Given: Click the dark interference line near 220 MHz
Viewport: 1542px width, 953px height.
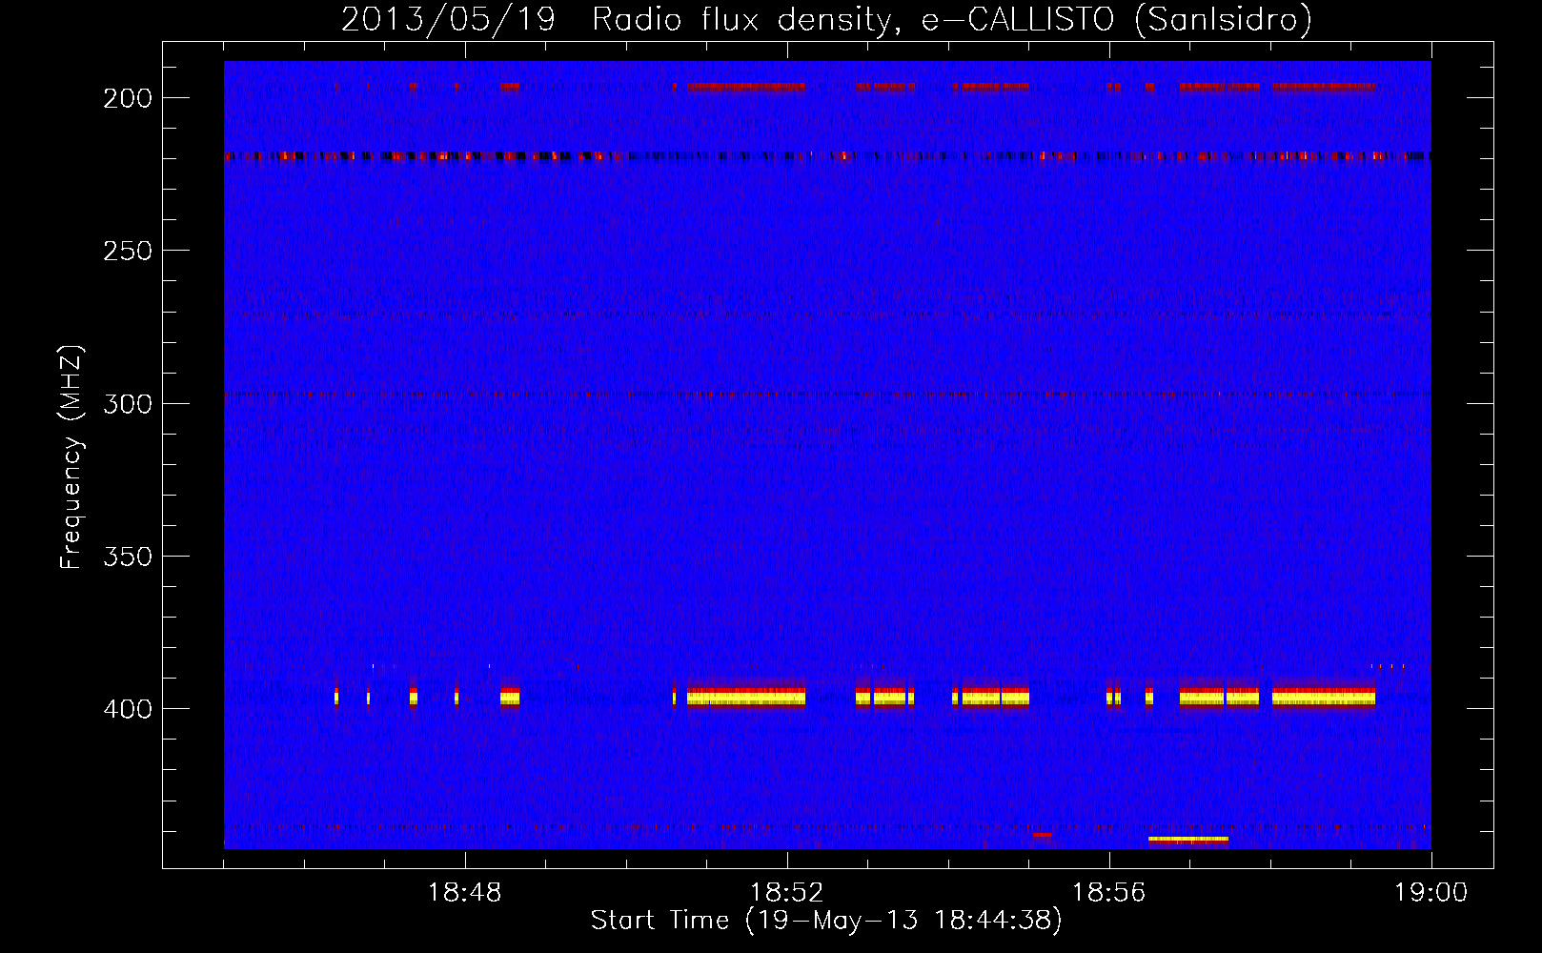Looking at the screenshot, I should pos(827,155).
